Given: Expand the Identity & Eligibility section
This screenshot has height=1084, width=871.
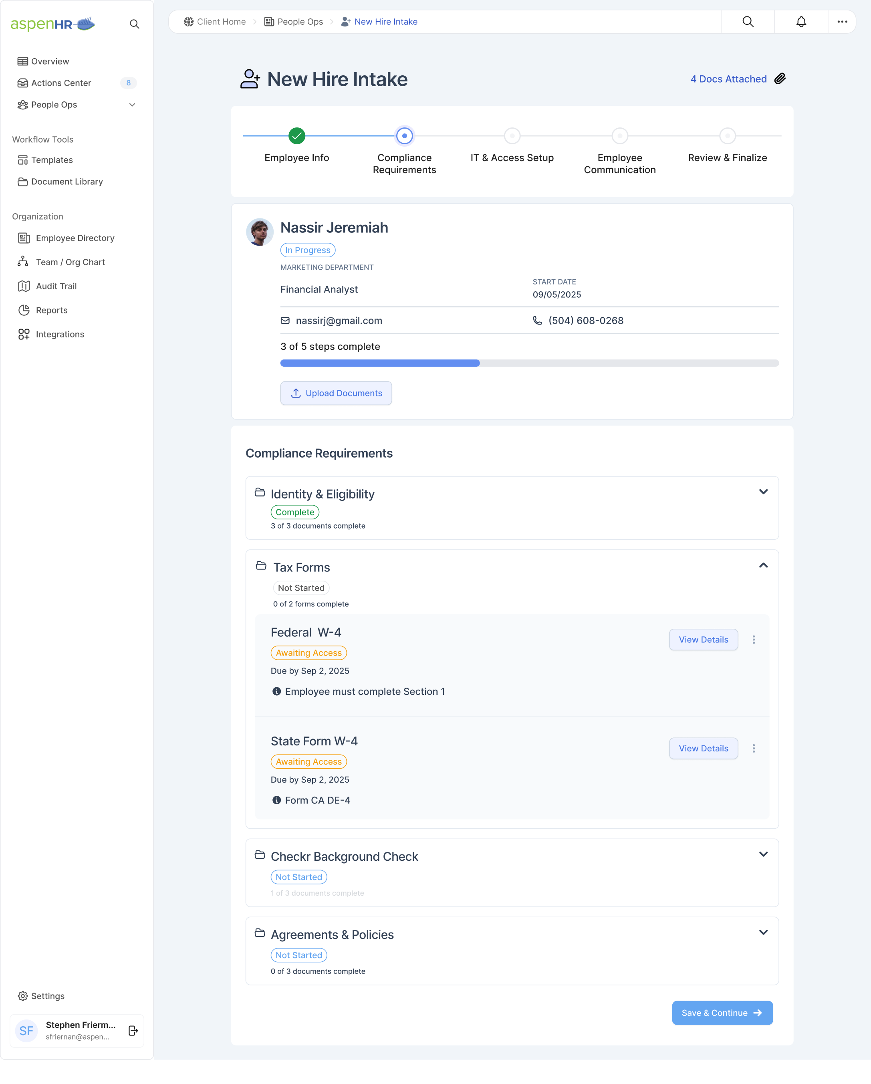Looking at the screenshot, I should [x=763, y=492].
